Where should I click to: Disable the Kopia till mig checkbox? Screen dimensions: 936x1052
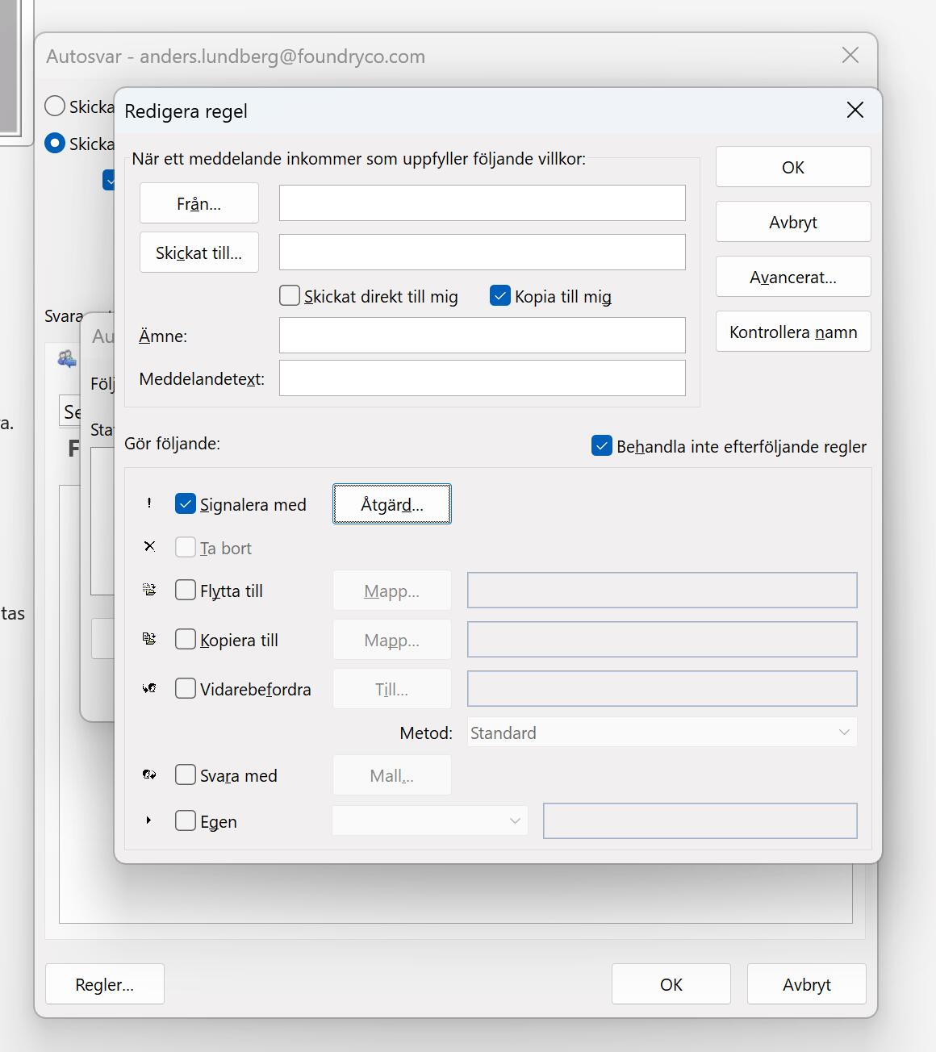pyautogui.click(x=499, y=295)
